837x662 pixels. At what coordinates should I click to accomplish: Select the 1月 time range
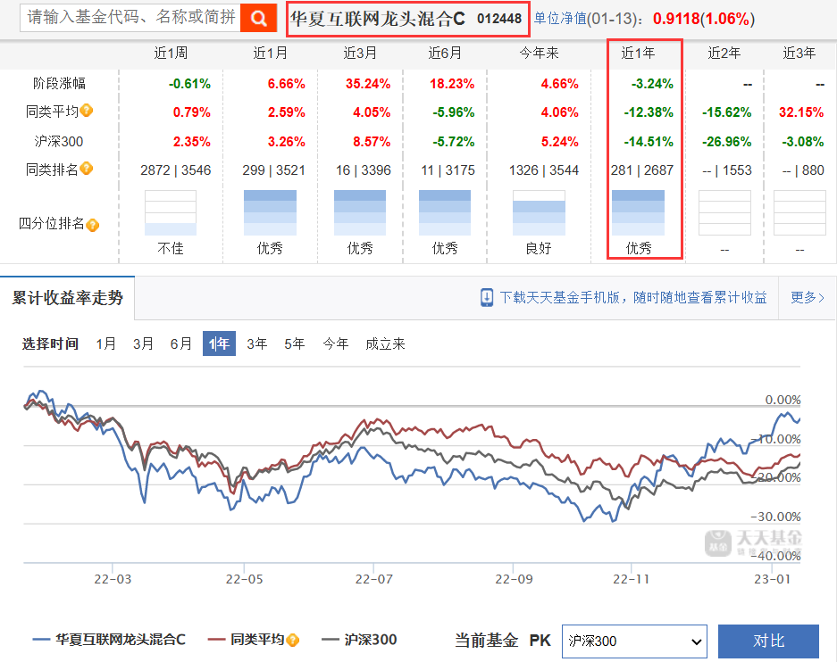coord(105,343)
